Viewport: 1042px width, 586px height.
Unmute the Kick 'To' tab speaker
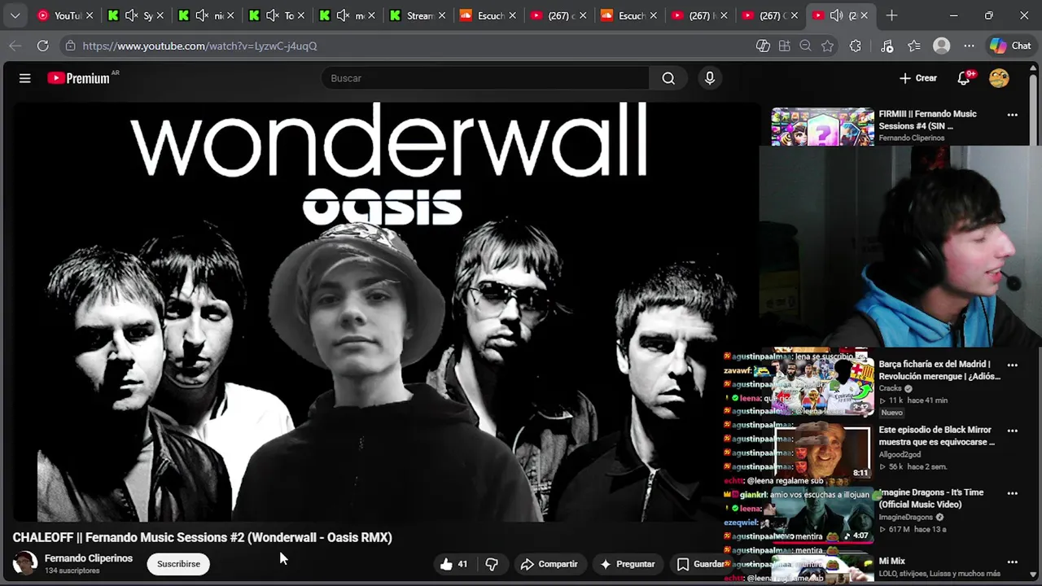click(273, 15)
